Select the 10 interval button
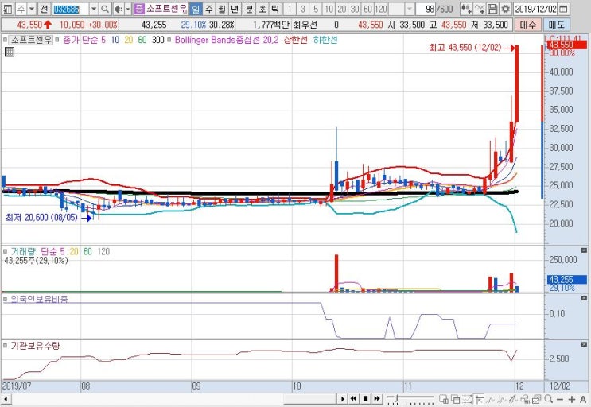 pos(329,9)
